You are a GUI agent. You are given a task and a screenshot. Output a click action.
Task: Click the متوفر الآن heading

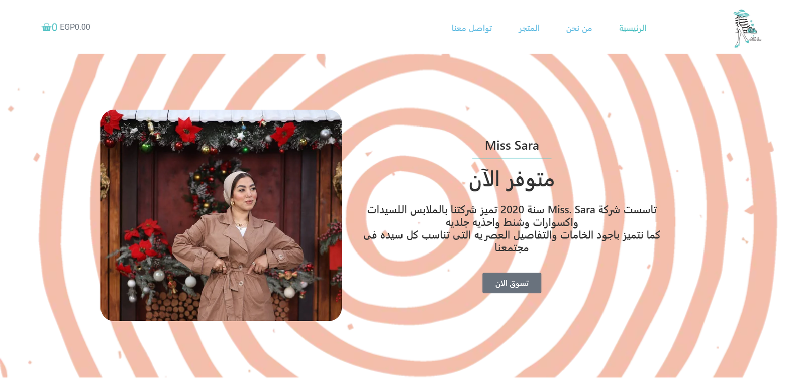point(512,179)
